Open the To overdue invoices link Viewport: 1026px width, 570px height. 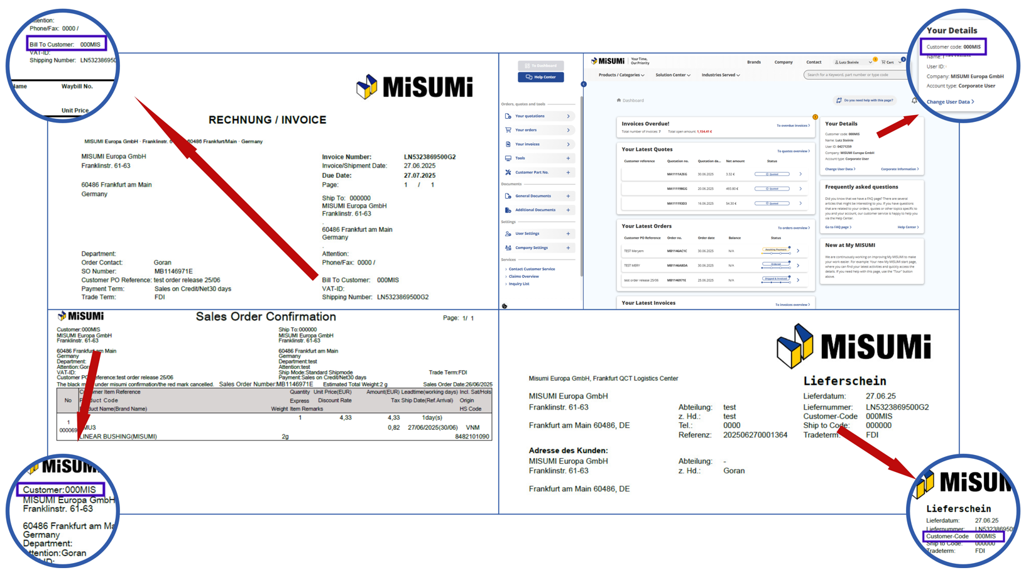click(x=793, y=126)
